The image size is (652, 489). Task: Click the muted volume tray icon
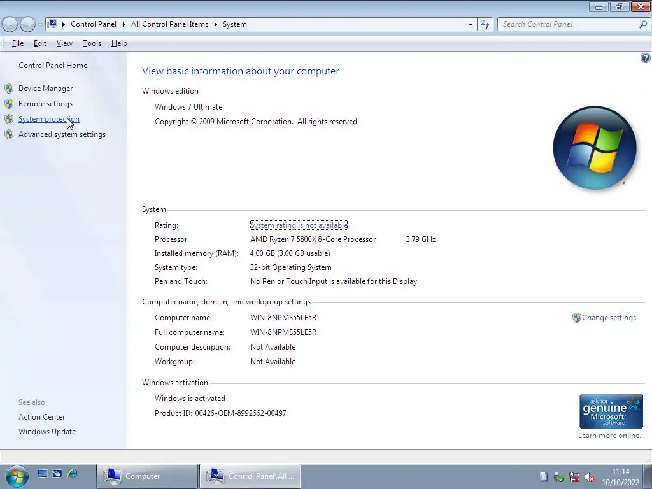click(590, 477)
